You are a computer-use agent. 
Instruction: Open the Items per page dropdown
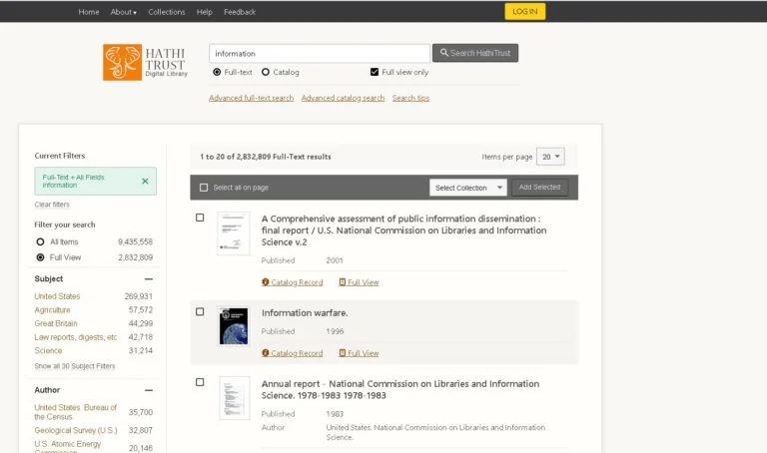[550, 157]
